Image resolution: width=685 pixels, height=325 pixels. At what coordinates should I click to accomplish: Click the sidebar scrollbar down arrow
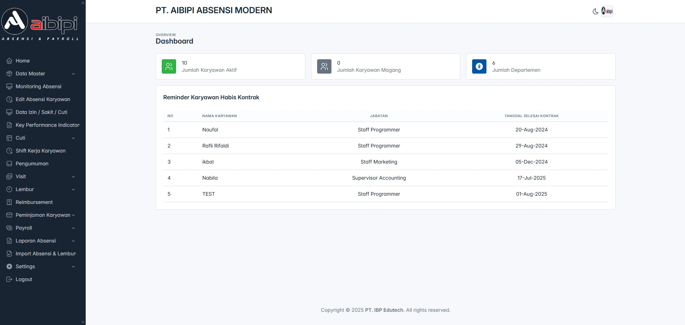coord(83,322)
